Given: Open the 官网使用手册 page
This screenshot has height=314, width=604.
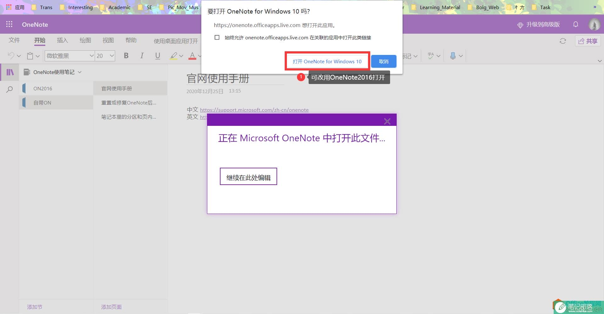Looking at the screenshot, I should pyautogui.click(x=130, y=88).
